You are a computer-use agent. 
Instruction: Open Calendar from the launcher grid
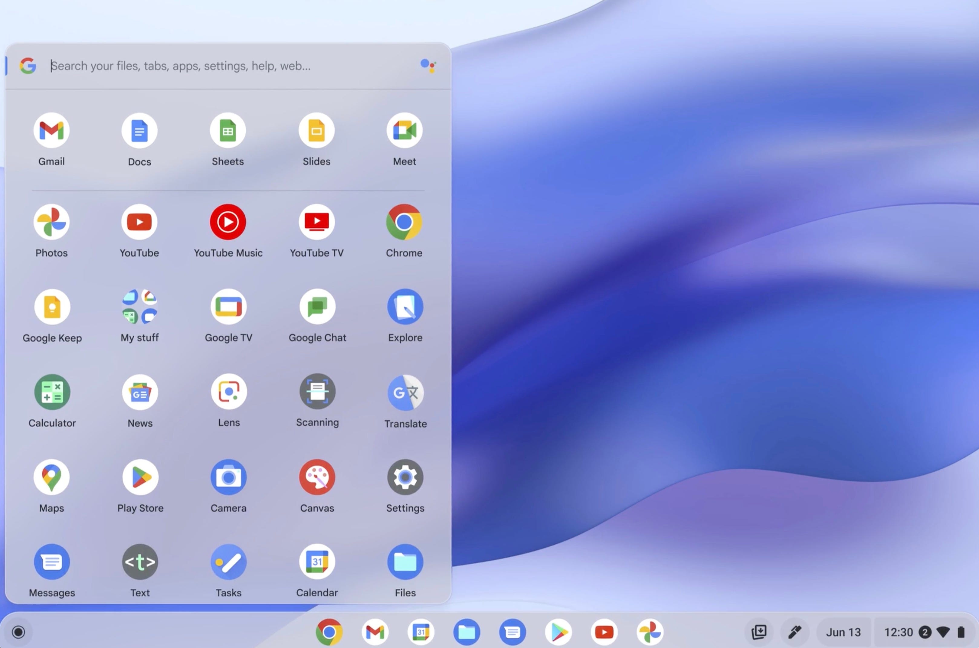pos(317,562)
